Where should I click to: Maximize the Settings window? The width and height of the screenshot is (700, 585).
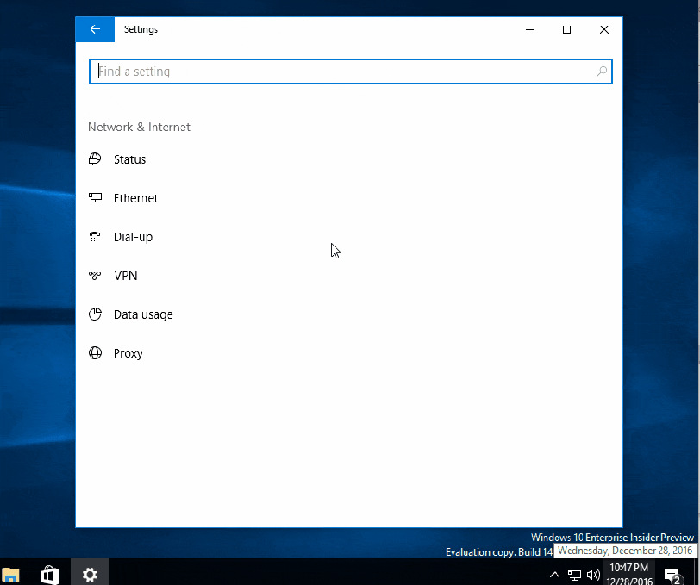566,29
